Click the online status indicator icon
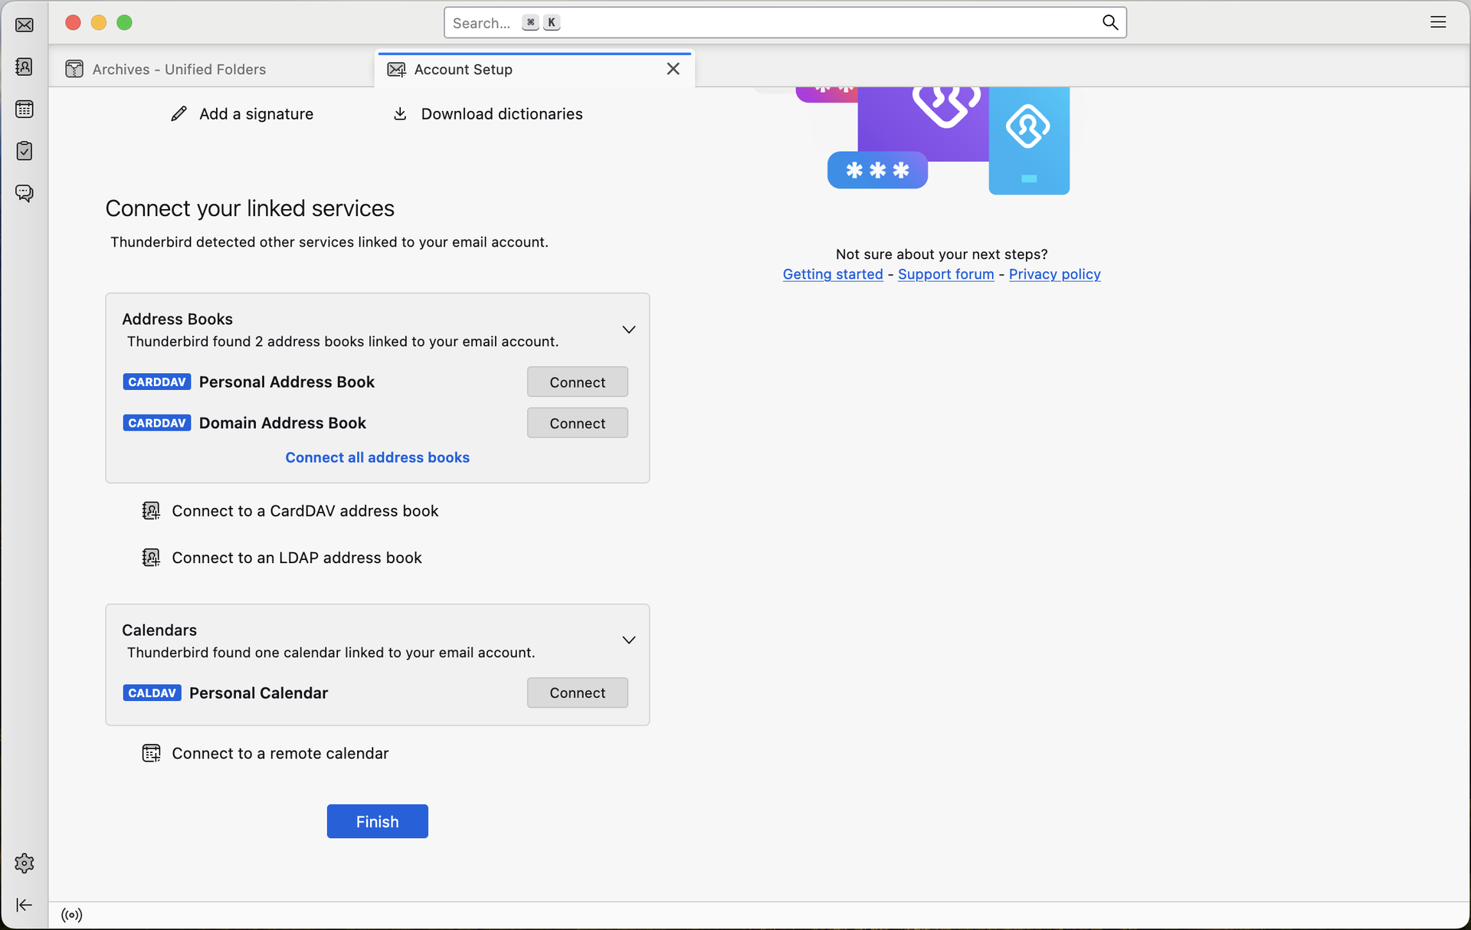The image size is (1471, 930). pos(72,915)
